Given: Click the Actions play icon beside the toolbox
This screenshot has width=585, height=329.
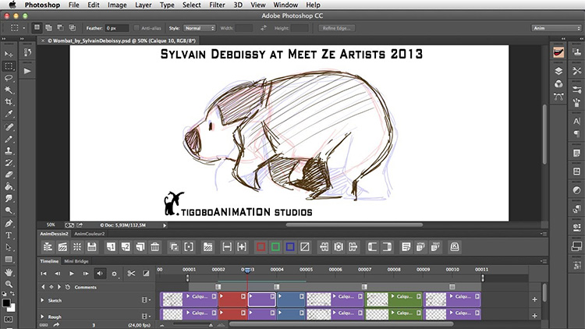Looking at the screenshot, I should pos(27,71).
